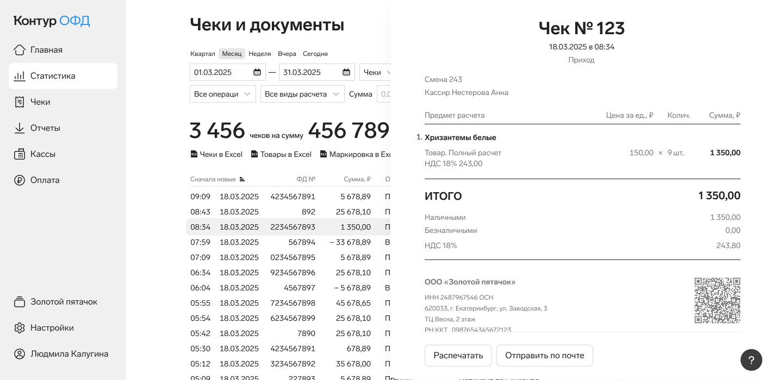The height and width of the screenshot is (380, 771).
Task: Select the 06:34 receipt row 9234567896
Action: pyautogui.click(x=288, y=273)
